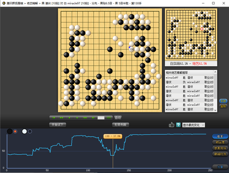Screen dimensions: 229x173
Task: Open row 潜伏 负 miracle97
Action: [x=189, y=82]
